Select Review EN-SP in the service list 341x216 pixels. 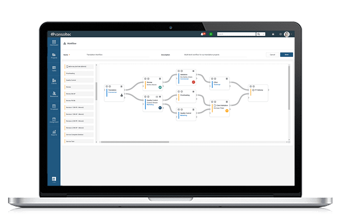(x=79, y=94)
